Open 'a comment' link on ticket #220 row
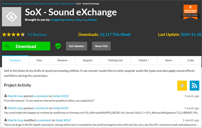This screenshot has height=128, width=202. tap(41, 96)
